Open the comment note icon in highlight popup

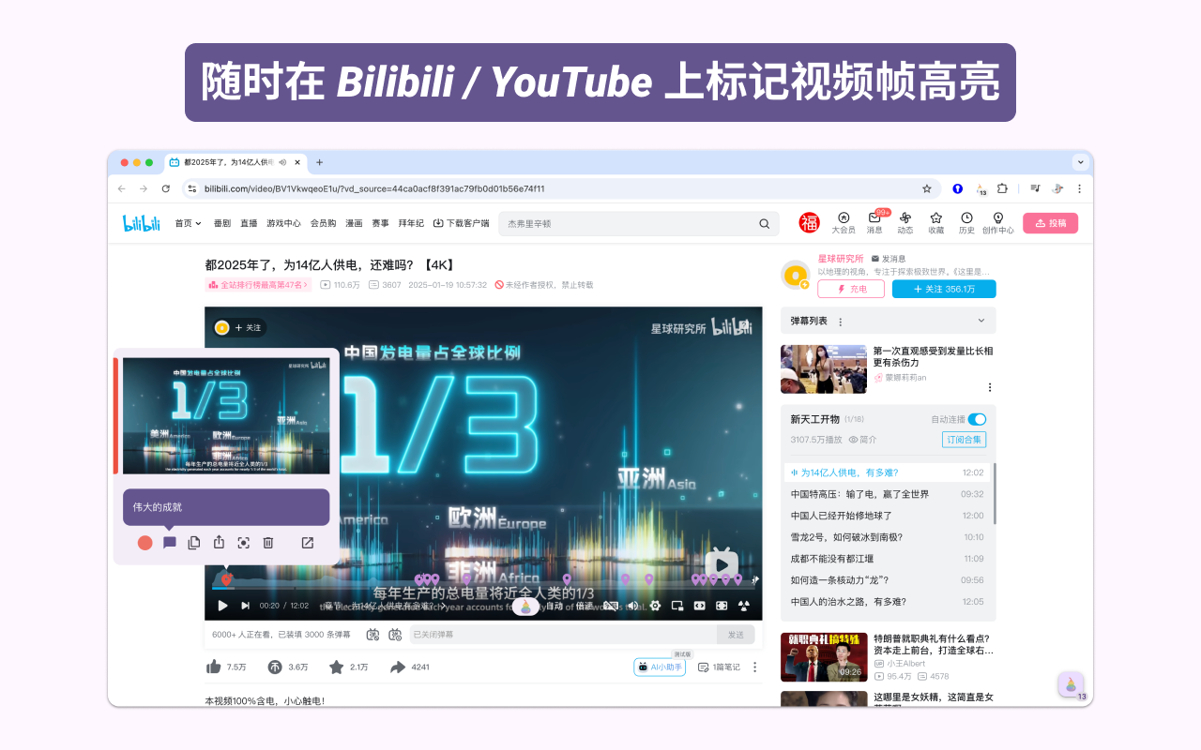point(170,543)
